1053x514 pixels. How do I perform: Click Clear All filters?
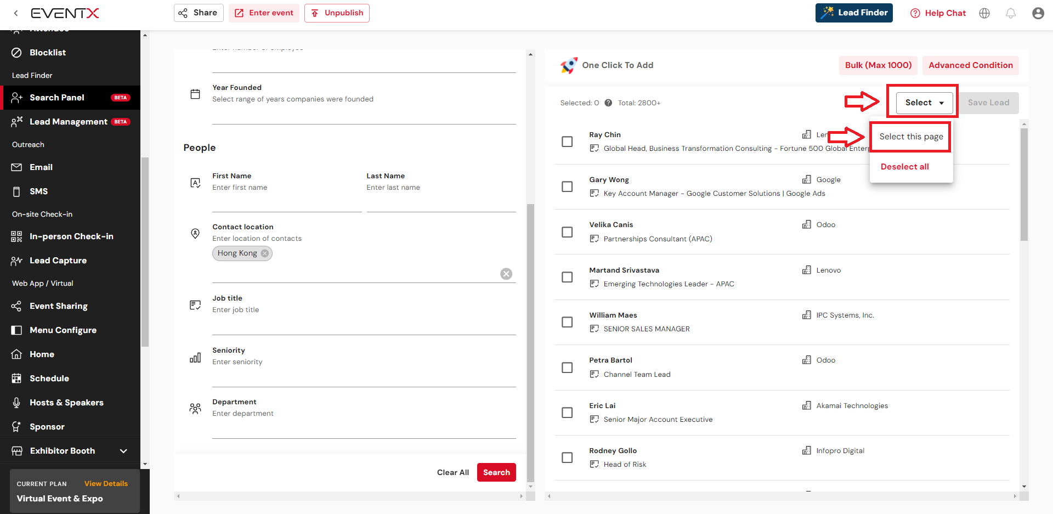click(452, 472)
